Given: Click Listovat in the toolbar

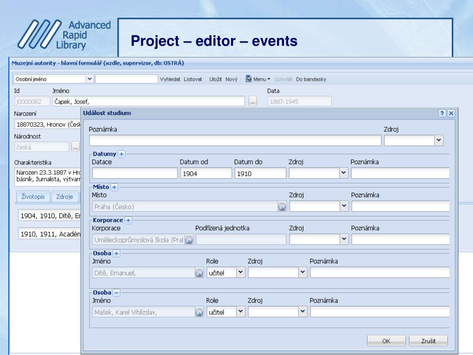Looking at the screenshot, I should point(193,79).
